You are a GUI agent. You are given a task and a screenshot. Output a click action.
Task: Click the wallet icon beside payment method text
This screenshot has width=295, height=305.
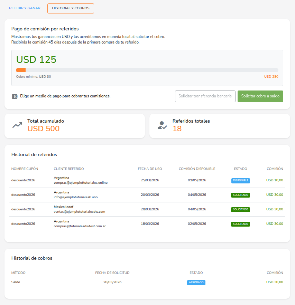[15, 96]
